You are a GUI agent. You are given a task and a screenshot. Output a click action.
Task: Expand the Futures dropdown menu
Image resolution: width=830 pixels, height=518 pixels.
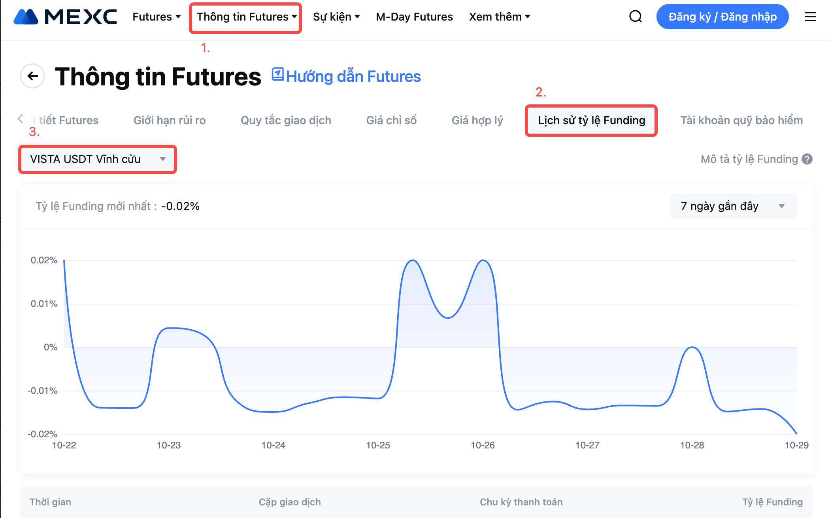pos(157,17)
